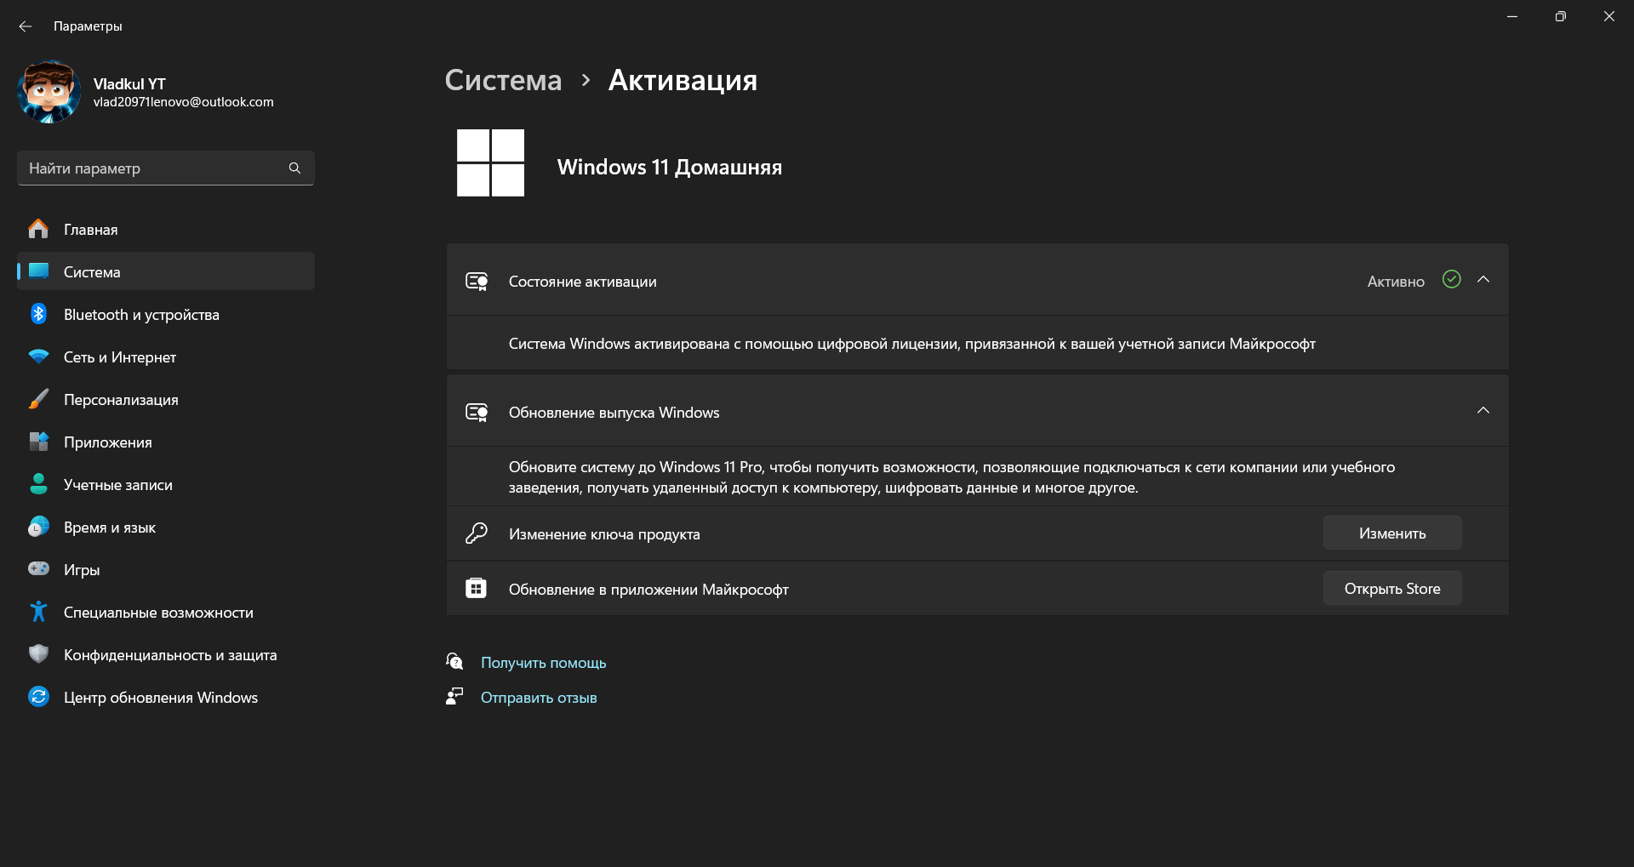This screenshot has height=867, width=1634.
Task: Click the product key icon
Action: coord(477,533)
